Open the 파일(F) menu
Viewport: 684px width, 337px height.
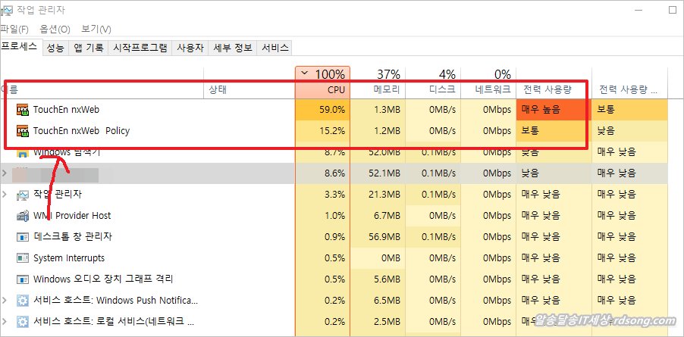tap(14, 30)
